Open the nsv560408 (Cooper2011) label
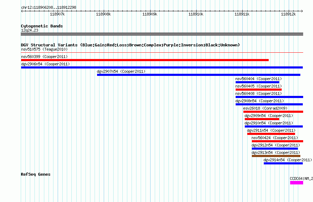The image size is (313, 202). tap(258, 93)
